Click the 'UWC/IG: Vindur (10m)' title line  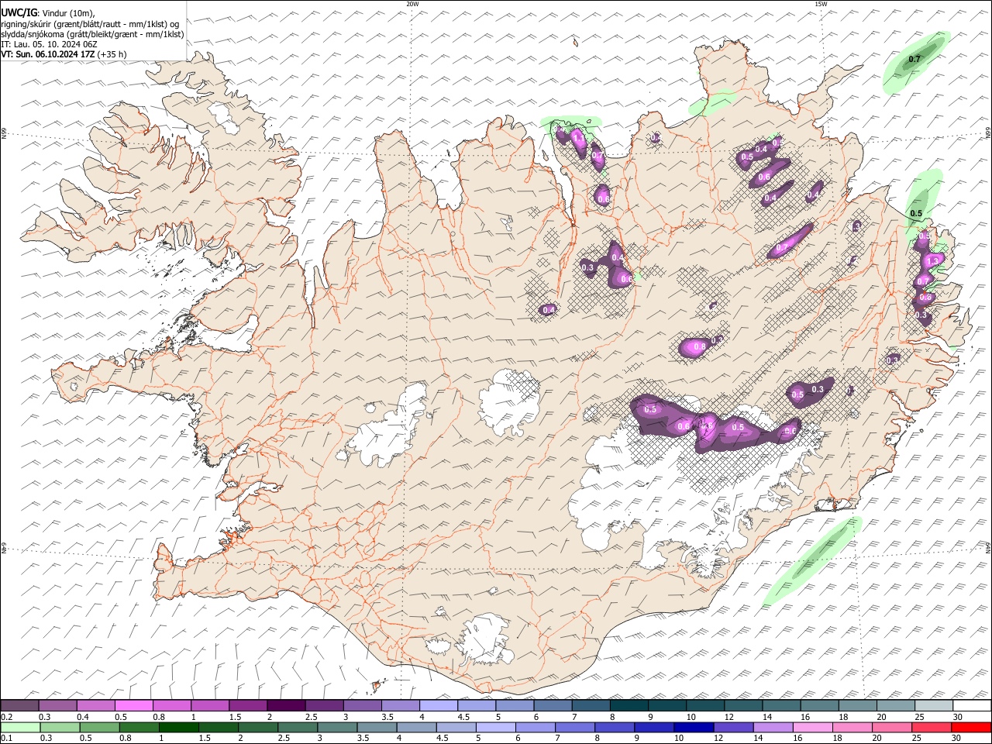49,12
